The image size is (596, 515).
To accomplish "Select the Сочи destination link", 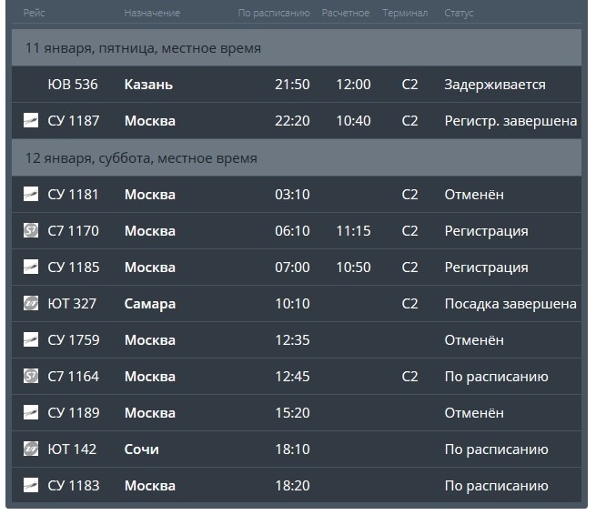I will tap(141, 449).
